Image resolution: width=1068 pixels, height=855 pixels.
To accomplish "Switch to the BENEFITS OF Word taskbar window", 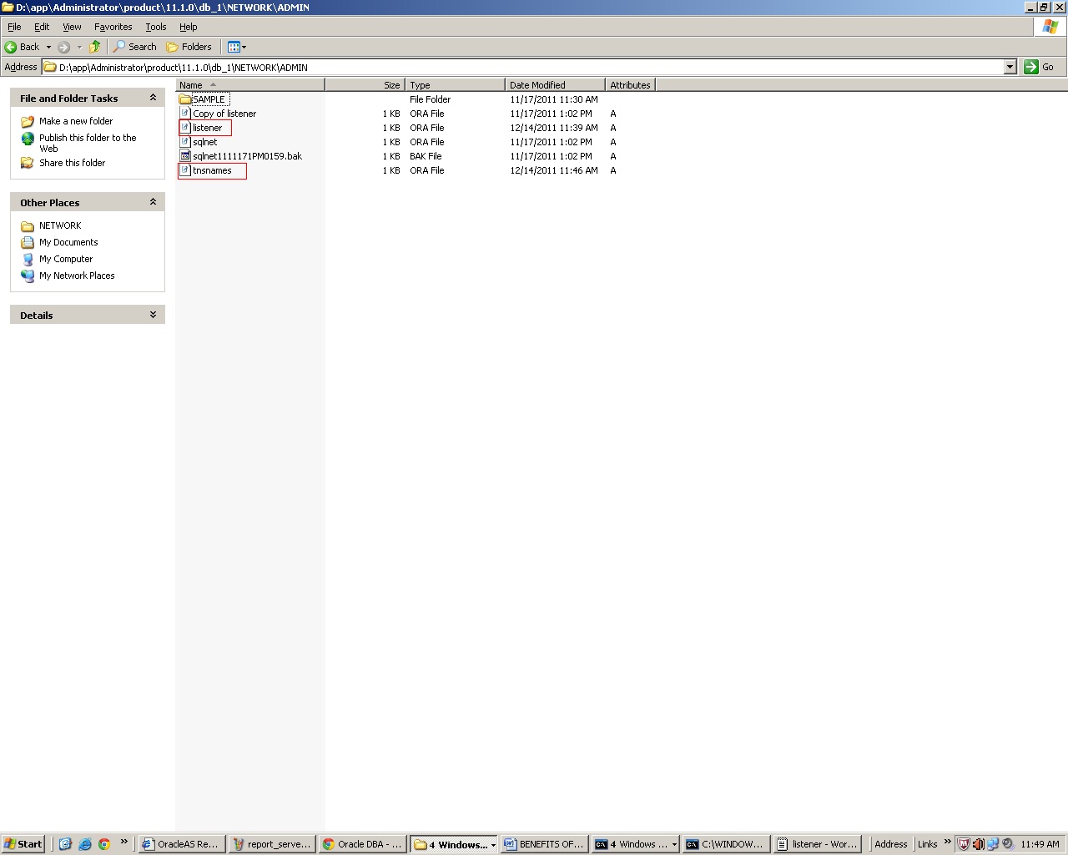I will click(544, 844).
